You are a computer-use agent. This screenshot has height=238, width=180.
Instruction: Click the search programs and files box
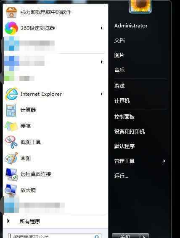(x=55, y=236)
